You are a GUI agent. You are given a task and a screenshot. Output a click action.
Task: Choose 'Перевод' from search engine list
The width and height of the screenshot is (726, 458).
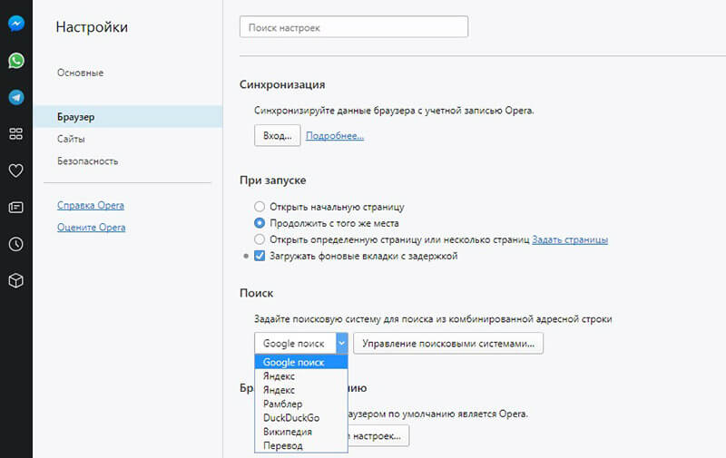pyautogui.click(x=301, y=445)
